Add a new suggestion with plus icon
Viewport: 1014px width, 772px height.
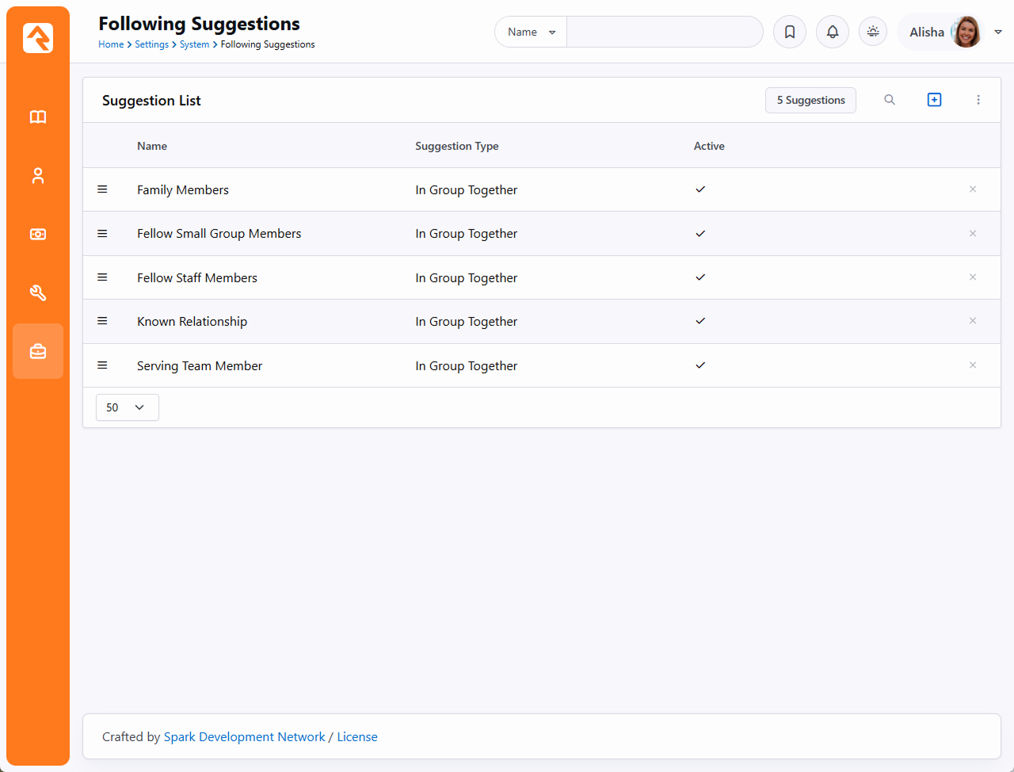(935, 100)
